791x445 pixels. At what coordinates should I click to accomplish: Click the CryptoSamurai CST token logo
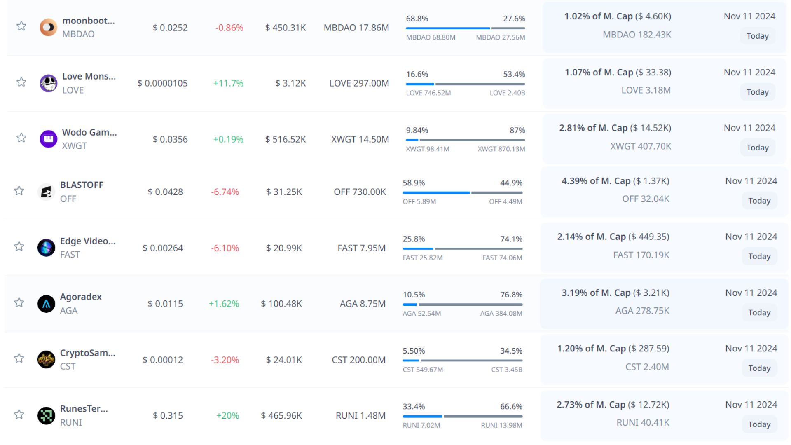(46, 359)
